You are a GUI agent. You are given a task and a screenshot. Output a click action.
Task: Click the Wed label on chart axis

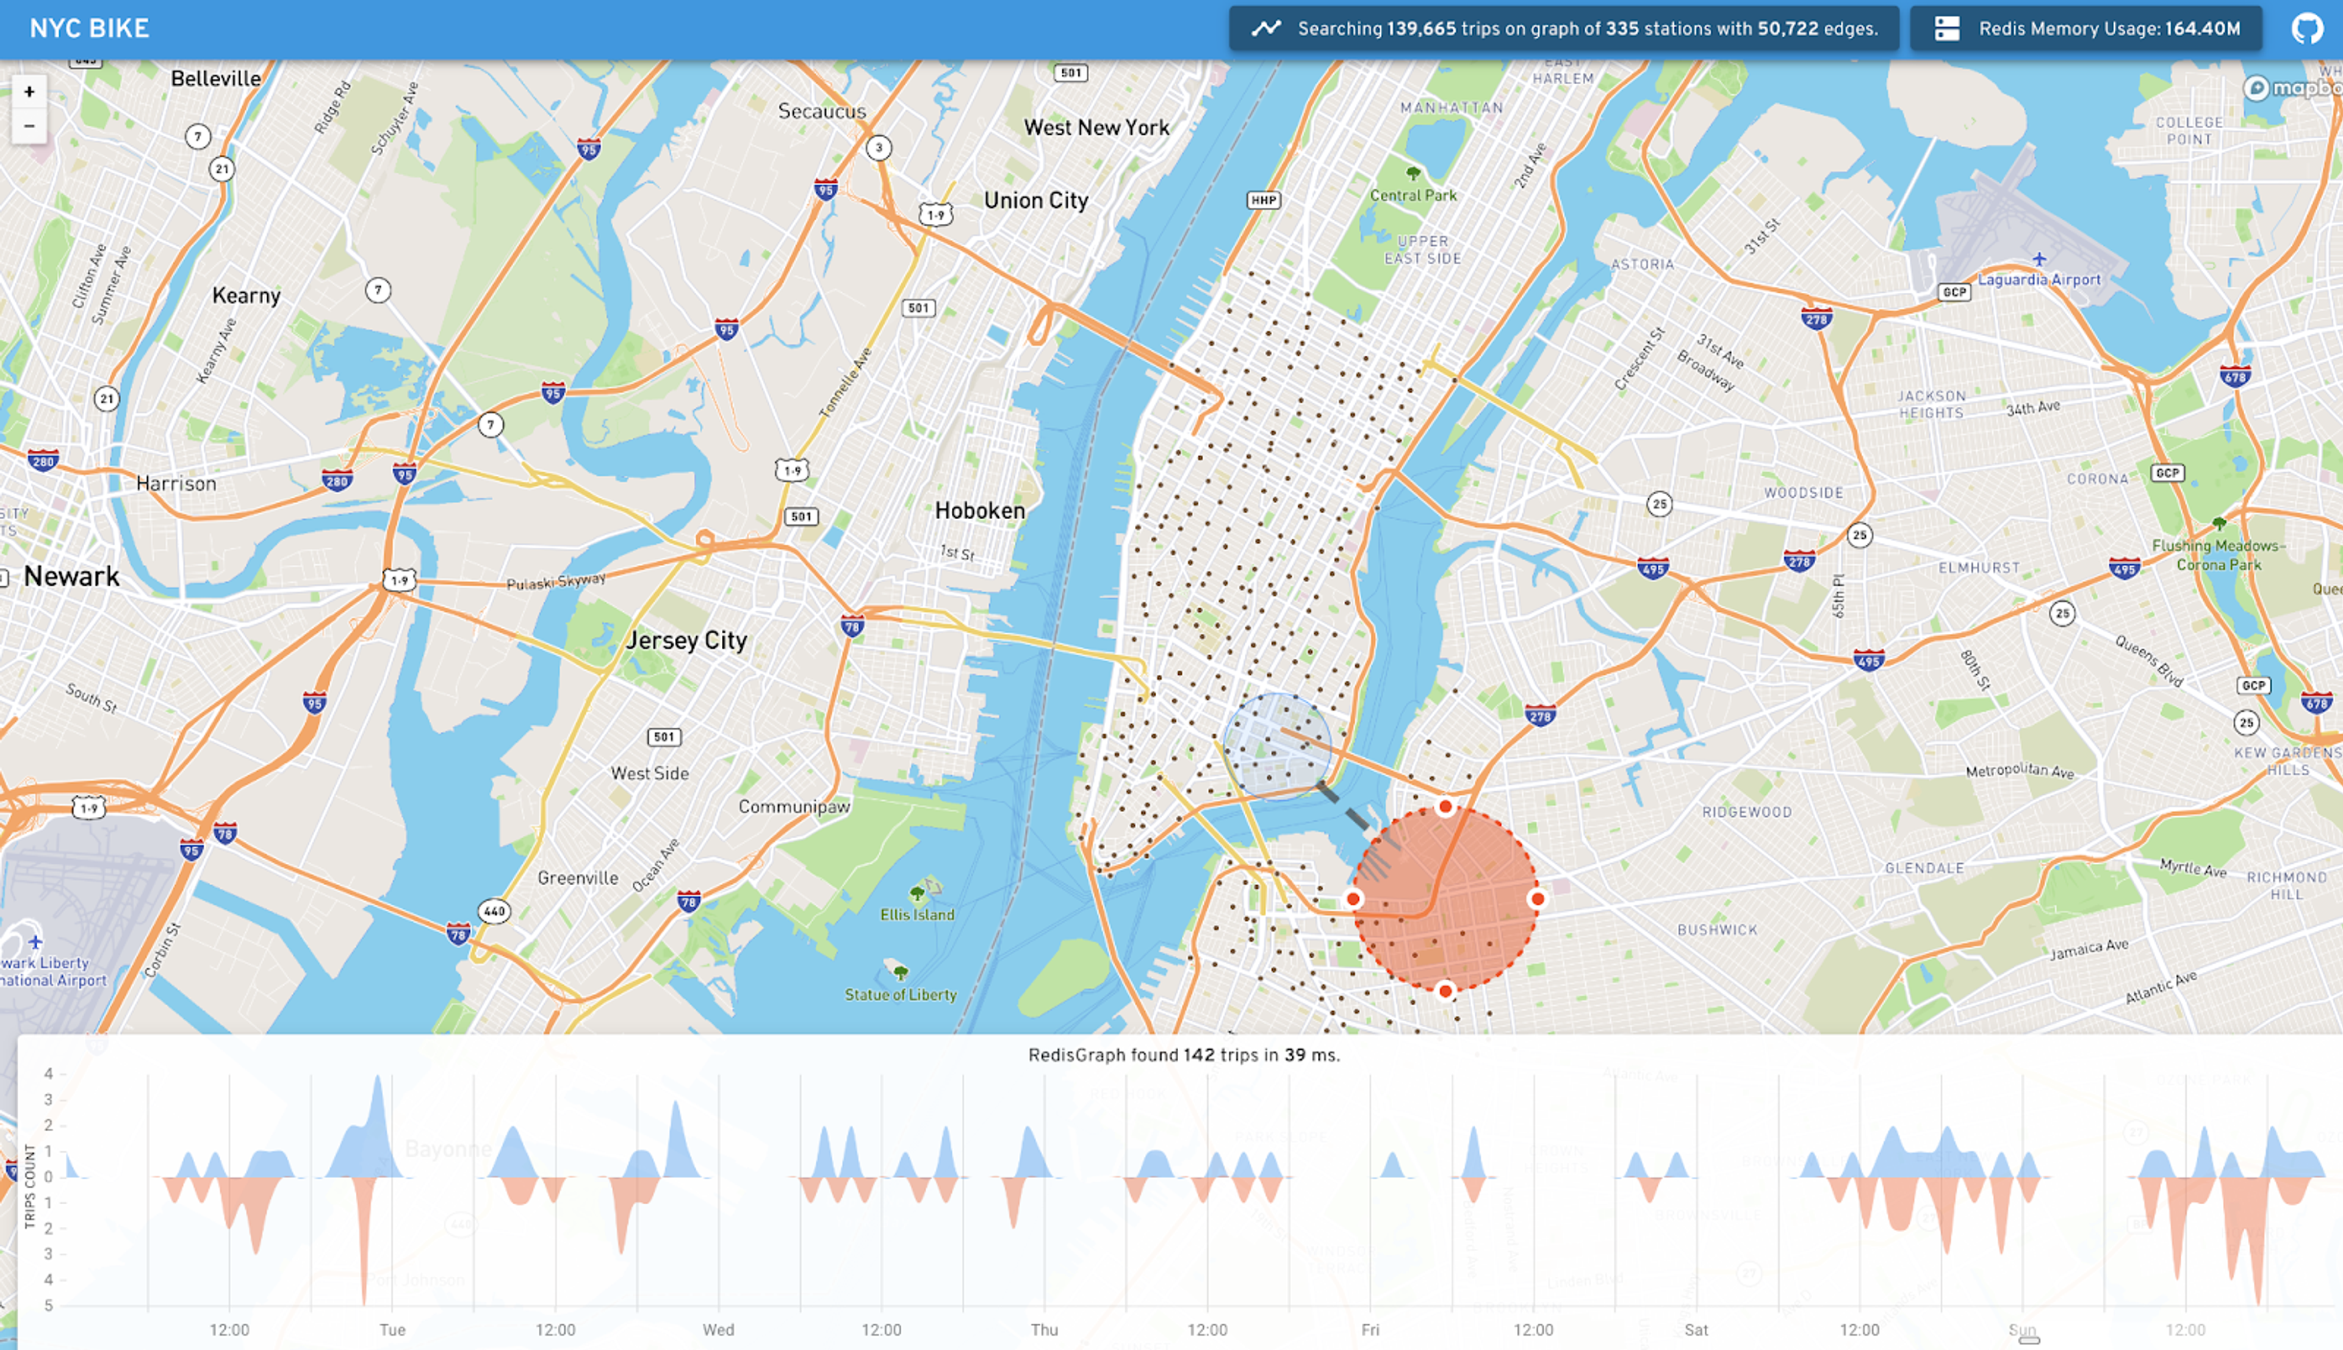coord(718,1330)
